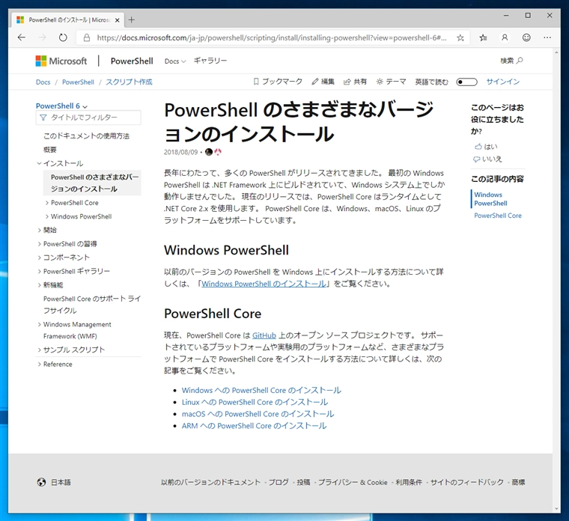Image resolution: width=569 pixels, height=521 pixels.
Task: Click the 編集 edit pencil button
Action: (x=323, y=82)
